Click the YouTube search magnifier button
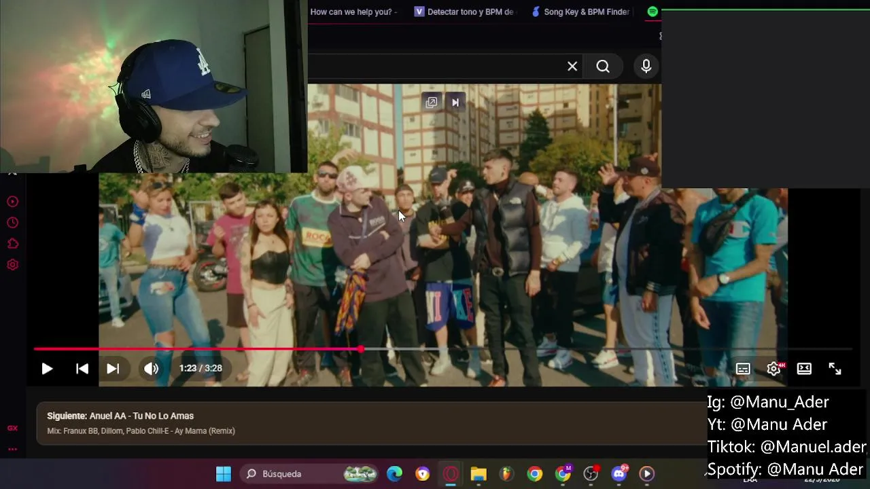Image resolution: width=870 pixels, height=489 pixels. 603,66
